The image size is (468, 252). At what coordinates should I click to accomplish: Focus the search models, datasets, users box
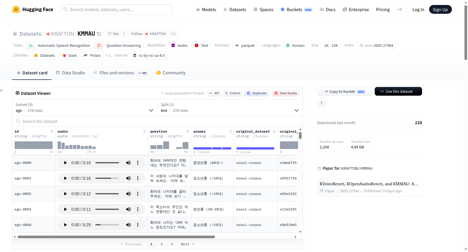point(116,9)
